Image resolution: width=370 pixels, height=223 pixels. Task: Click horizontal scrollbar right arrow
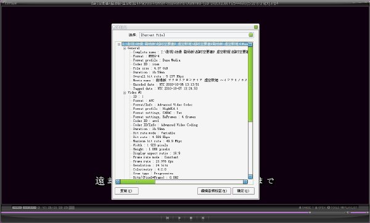pos(245,182)
